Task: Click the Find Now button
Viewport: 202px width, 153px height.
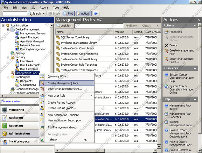Action: (131, 26)
